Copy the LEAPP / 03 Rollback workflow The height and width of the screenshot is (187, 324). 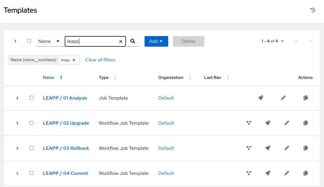pyautogui.click(x=306, y=148)
